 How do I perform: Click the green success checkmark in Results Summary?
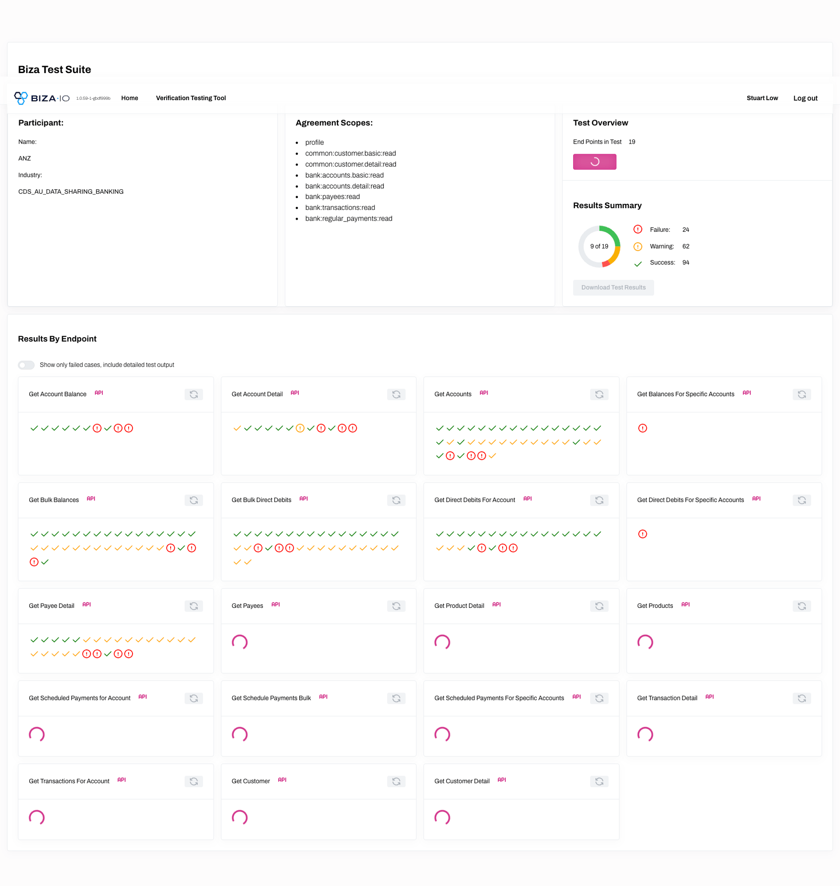638,264
